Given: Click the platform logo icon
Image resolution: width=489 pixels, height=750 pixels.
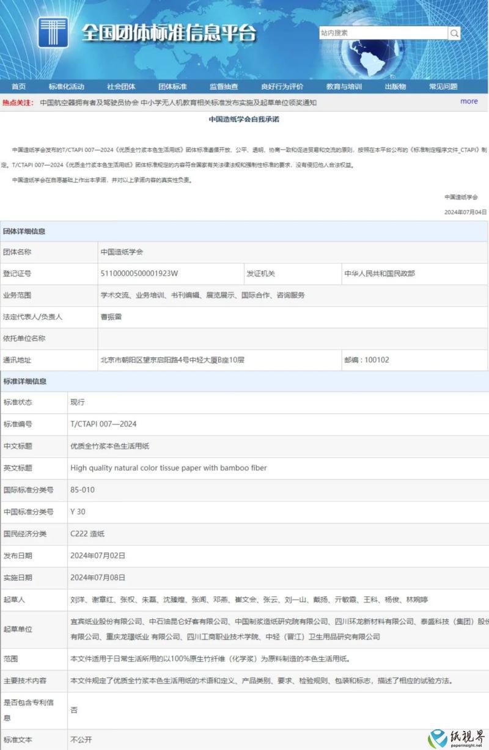Looking at the screenshot, I should coord(53,32).
